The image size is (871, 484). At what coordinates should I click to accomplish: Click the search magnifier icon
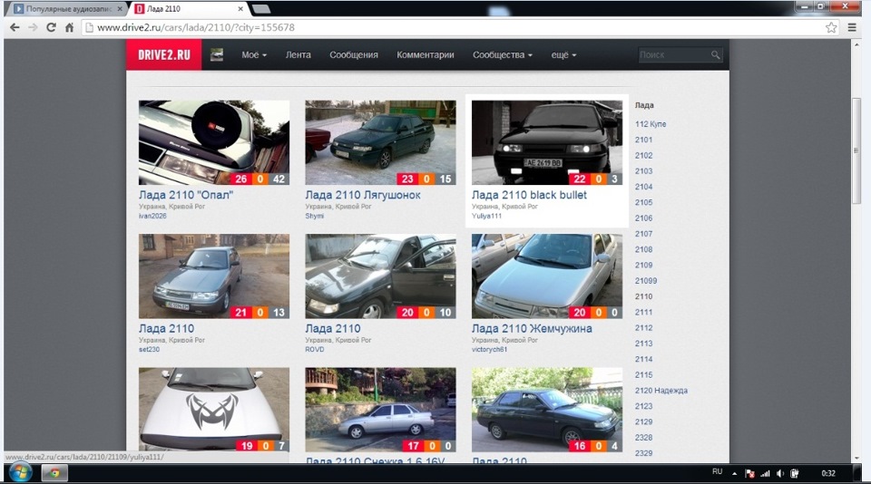click(x=716, y=54)
